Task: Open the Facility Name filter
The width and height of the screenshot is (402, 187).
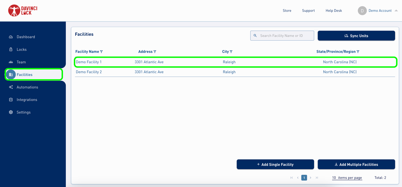Action: (x=101, y=52)
